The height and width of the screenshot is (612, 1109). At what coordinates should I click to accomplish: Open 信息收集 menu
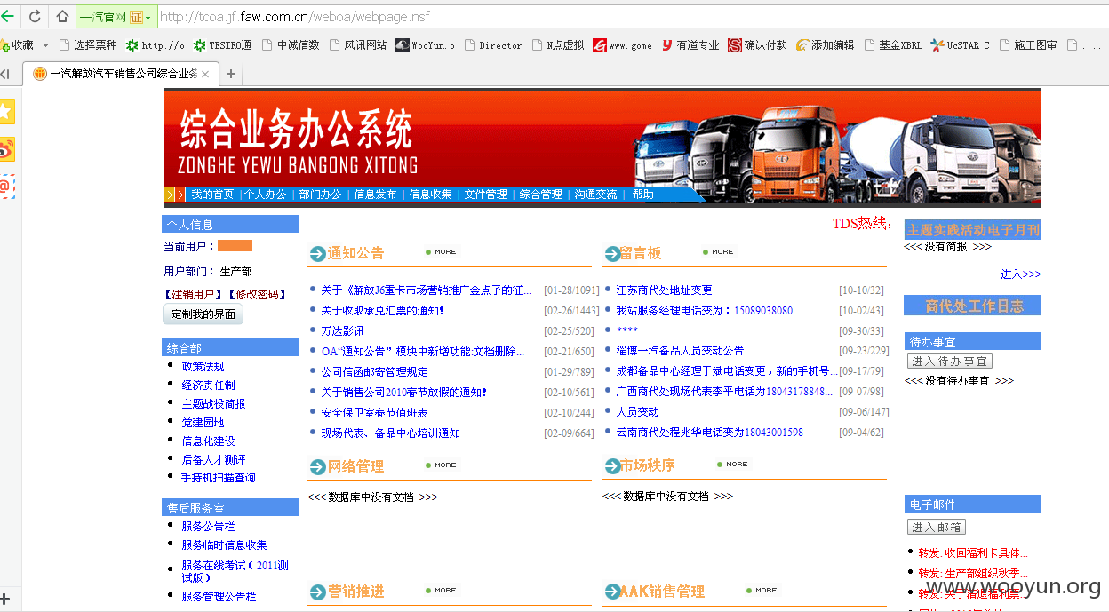[x=431, y=195]
